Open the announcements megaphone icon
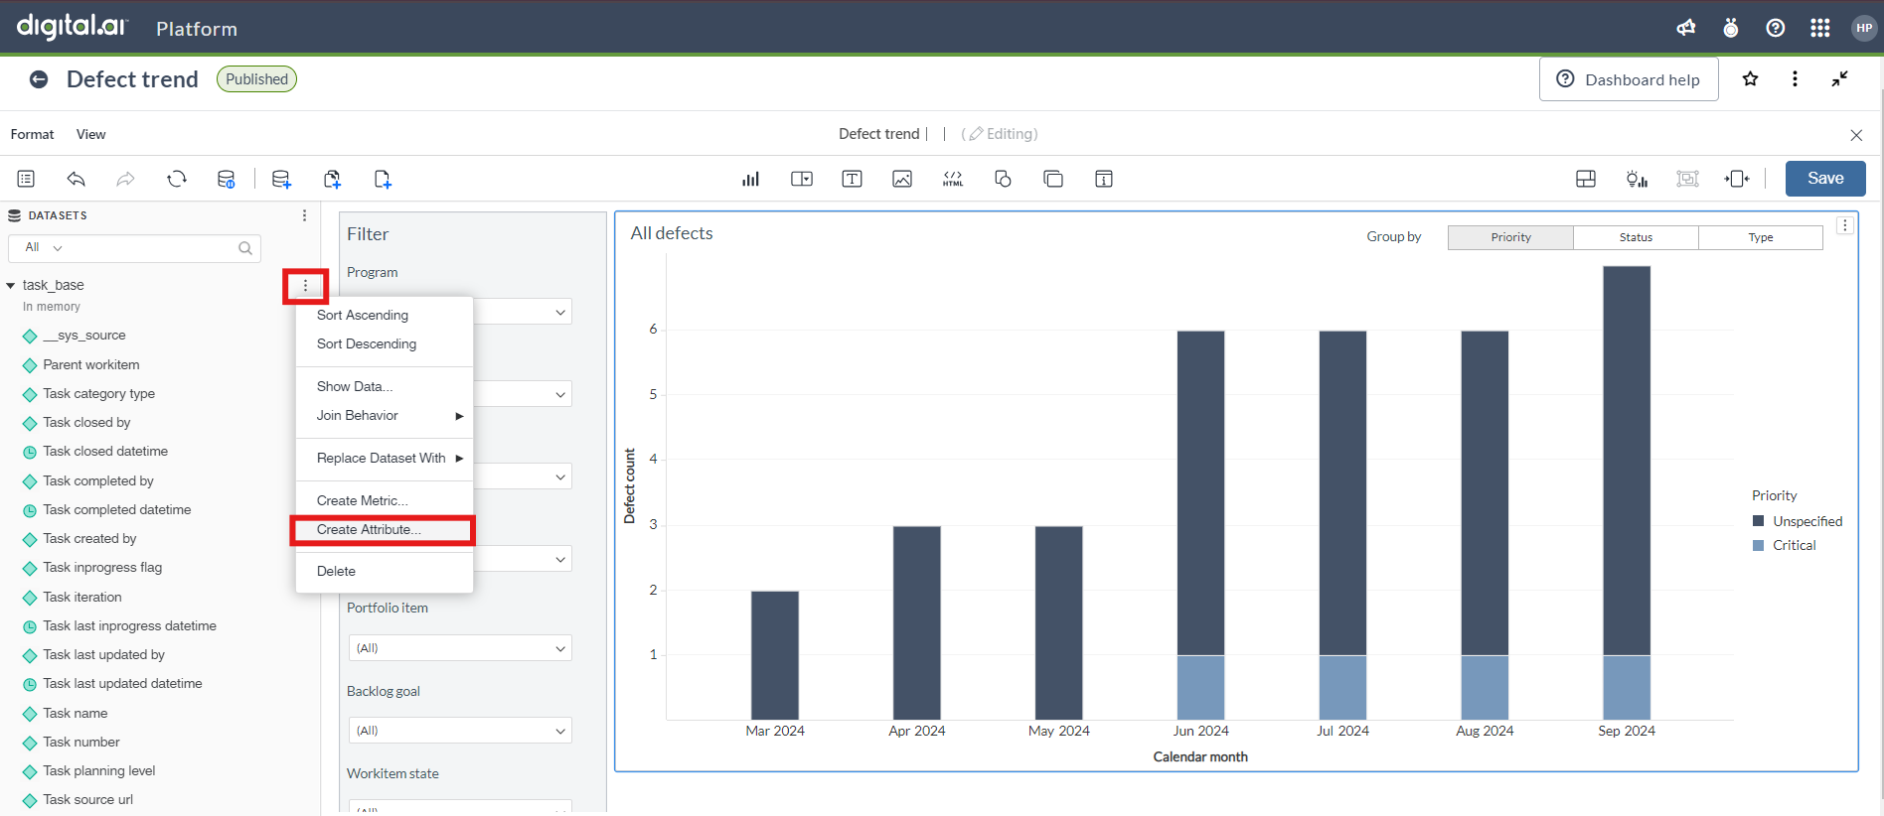The image size is (1884, 816). (x=1686, y=28)
